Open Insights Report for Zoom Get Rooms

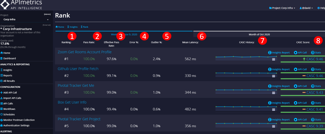tap(279, 53)
